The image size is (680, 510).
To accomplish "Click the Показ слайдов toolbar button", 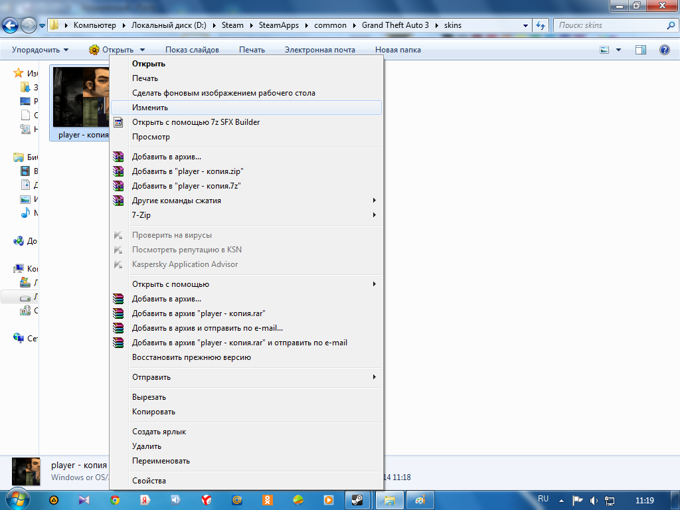I will [x=192, y=50].
